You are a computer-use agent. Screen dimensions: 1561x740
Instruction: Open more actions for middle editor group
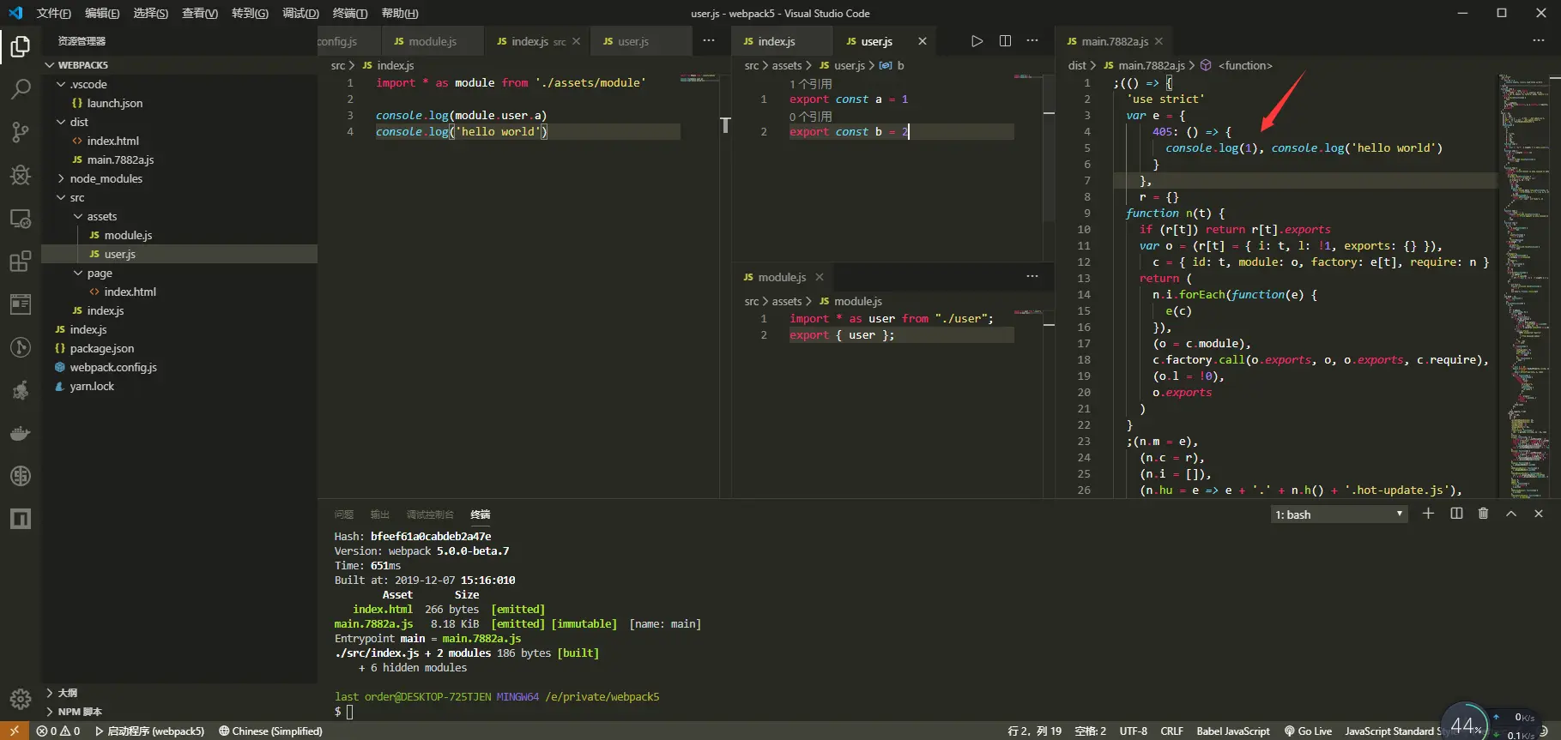[x=1032, y=41]
